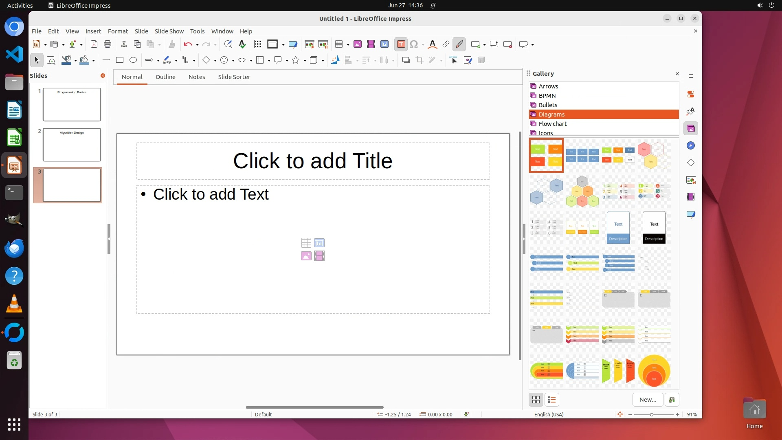Click the Insert Special Character icon

pos(414,44)
